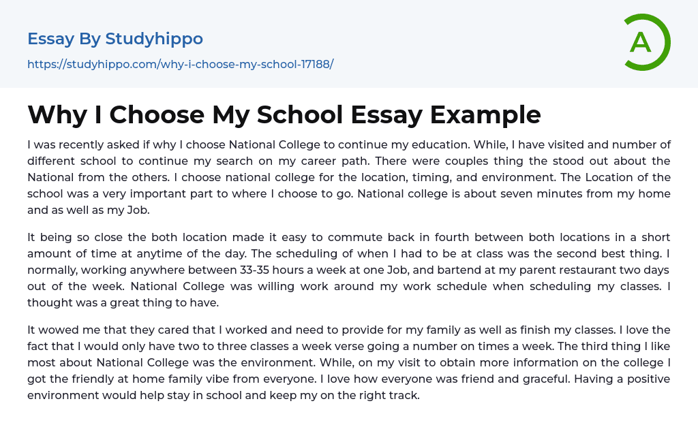Open the studyhippo.com essay URL link
Image resolution: width=698 pixels, height=442 pixels.
point(180,65)
